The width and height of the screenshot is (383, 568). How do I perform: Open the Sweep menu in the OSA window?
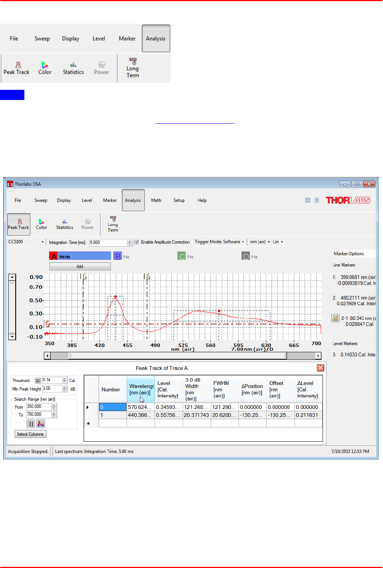41,200
